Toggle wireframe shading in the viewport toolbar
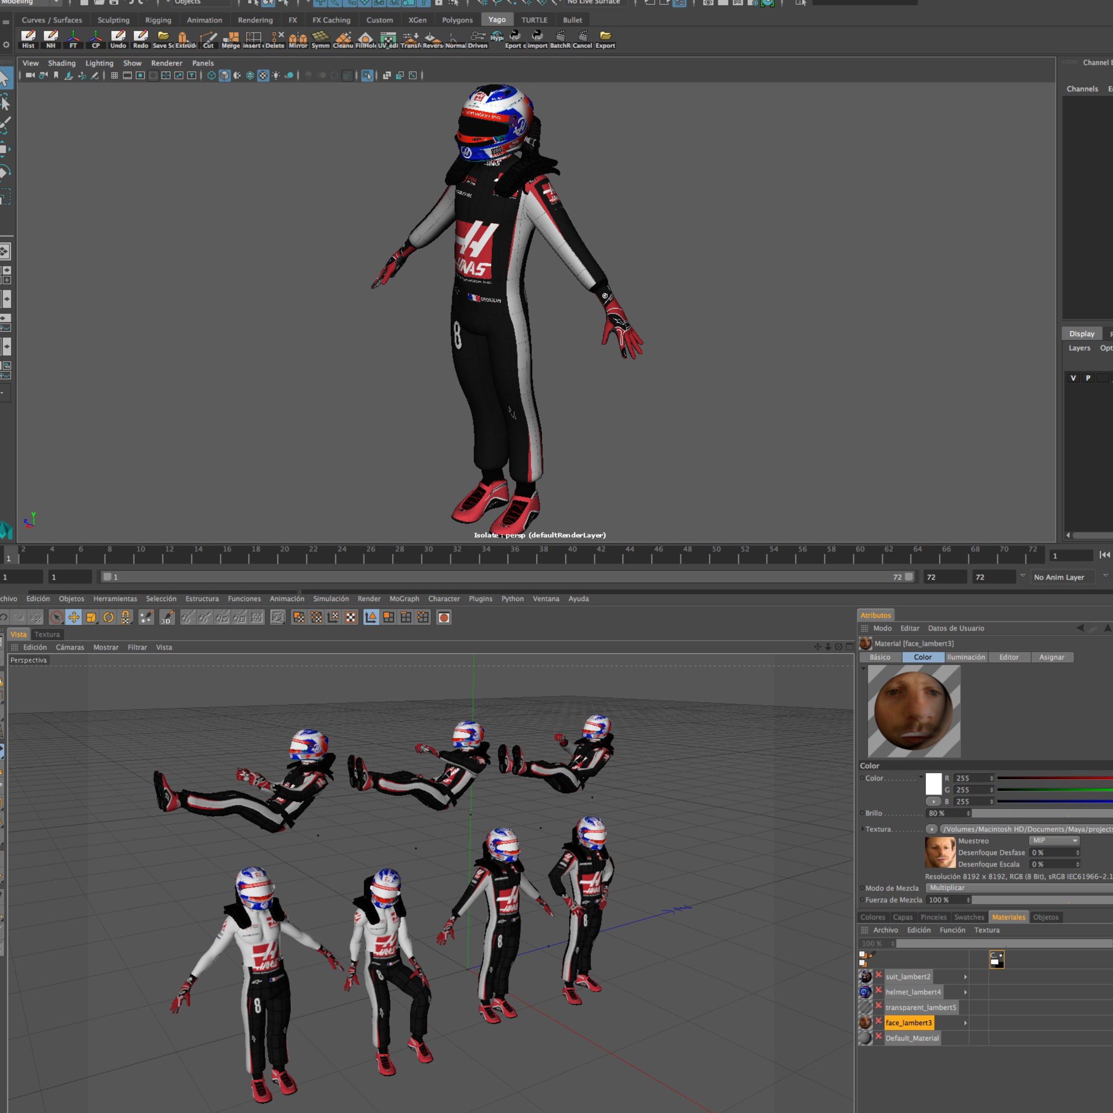 [x=211, y=76]
